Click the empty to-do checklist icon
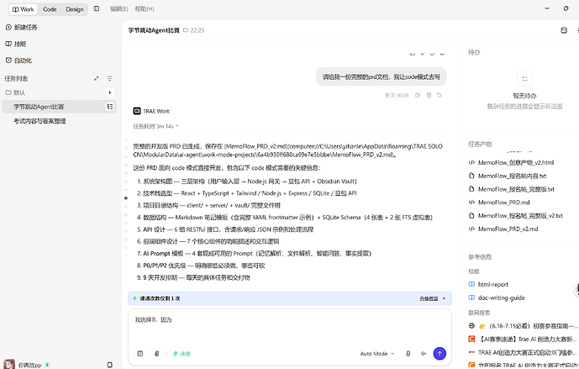Image resolution: width=579 pixels, height=369 pixels. point(524,79)
